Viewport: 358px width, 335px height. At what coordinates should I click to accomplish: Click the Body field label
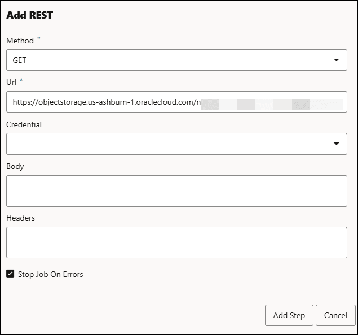[15, 166]
